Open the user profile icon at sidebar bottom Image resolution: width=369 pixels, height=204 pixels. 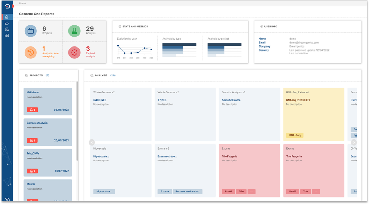7,200
